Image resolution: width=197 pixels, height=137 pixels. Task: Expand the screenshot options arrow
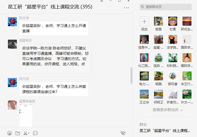(29, 133)
